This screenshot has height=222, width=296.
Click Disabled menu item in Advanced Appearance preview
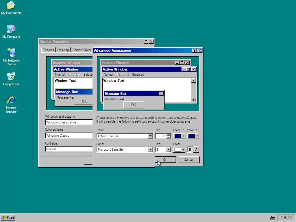tap(123, 75)
